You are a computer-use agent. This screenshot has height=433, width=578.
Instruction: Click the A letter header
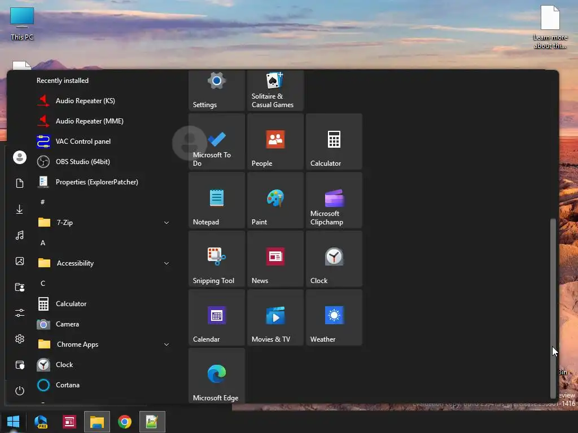pyautogui.click(x=43, y=242)
